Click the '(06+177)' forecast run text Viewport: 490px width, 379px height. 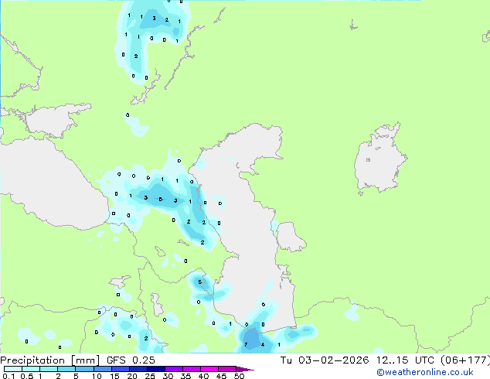pyautogui.click(x=465, y=360)
